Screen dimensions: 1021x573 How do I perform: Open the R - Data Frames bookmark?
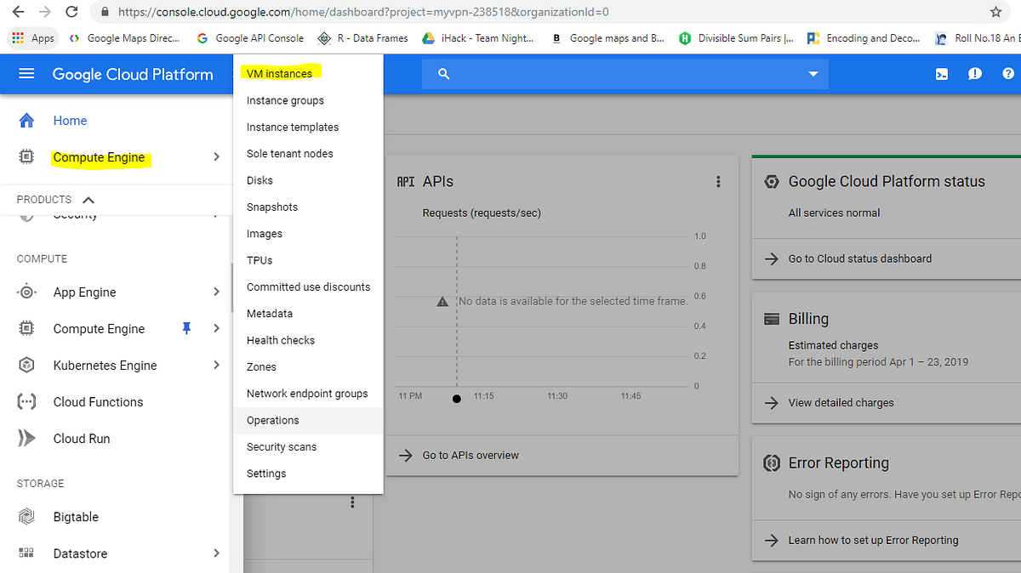tap(363, 38)
